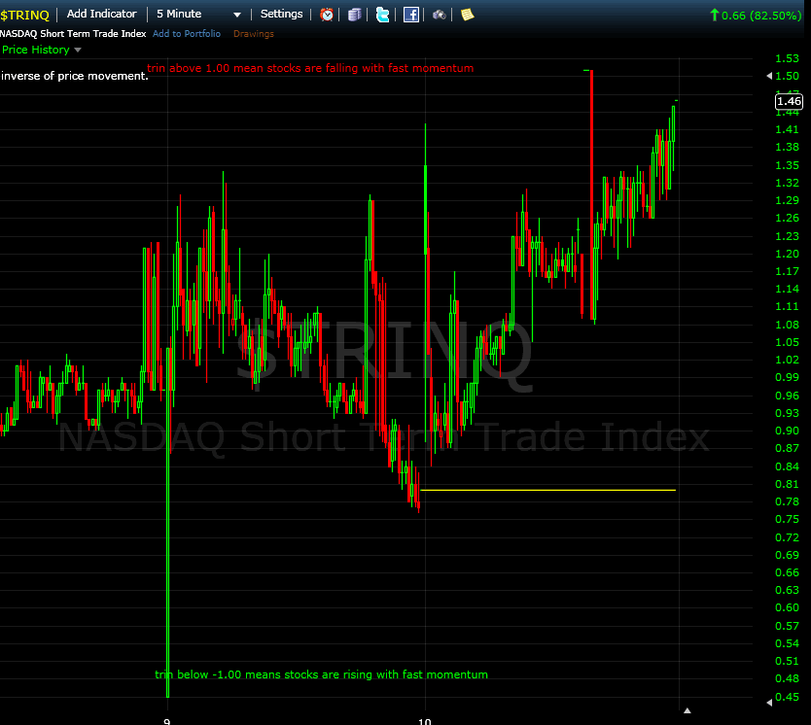The width and height of the screenshot is (811, 725).
Task: Click the 'inverse of price movement.' note
Action: point(75,76)
